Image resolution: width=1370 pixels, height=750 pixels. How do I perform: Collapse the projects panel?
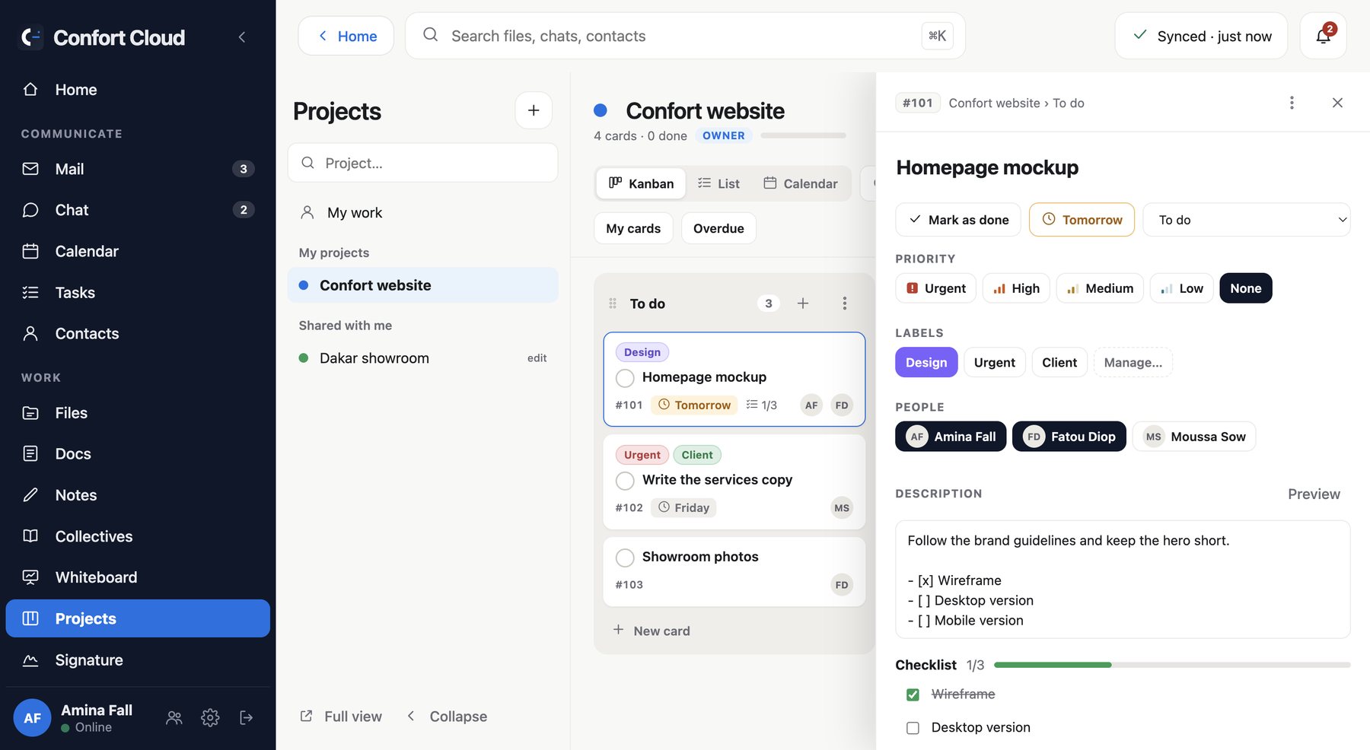pos(448,717)
